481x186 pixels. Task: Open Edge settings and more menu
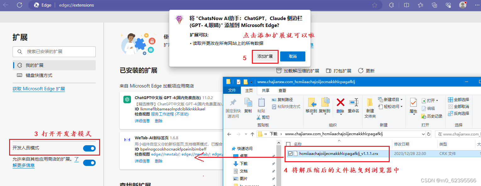pyautogui.click(x=476, y=5)
